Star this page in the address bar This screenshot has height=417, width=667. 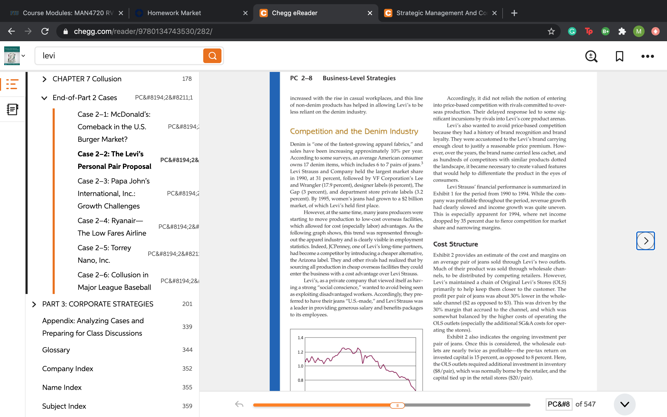coord(551,32)
